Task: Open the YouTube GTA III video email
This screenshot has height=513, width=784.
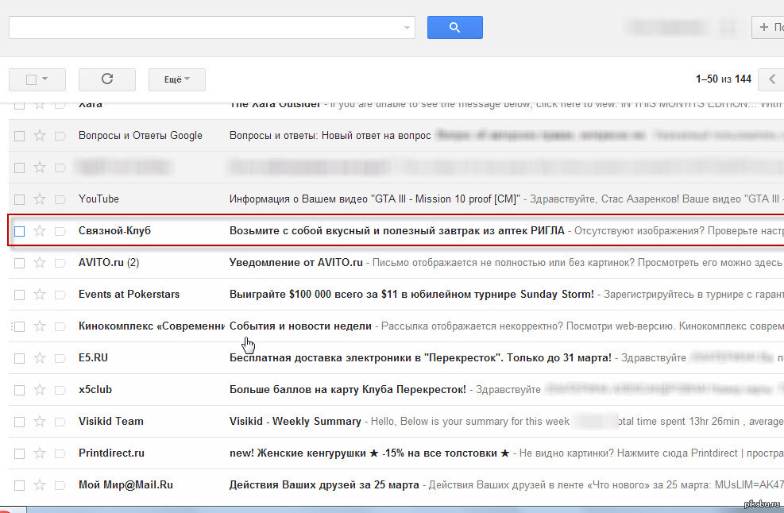Action: click(373, 199)
